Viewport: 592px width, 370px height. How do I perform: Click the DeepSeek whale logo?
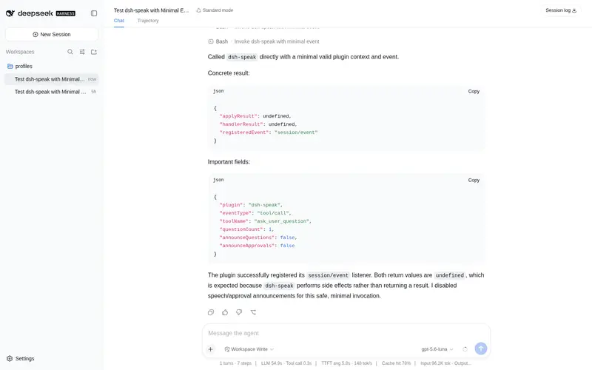coord(10,13)
